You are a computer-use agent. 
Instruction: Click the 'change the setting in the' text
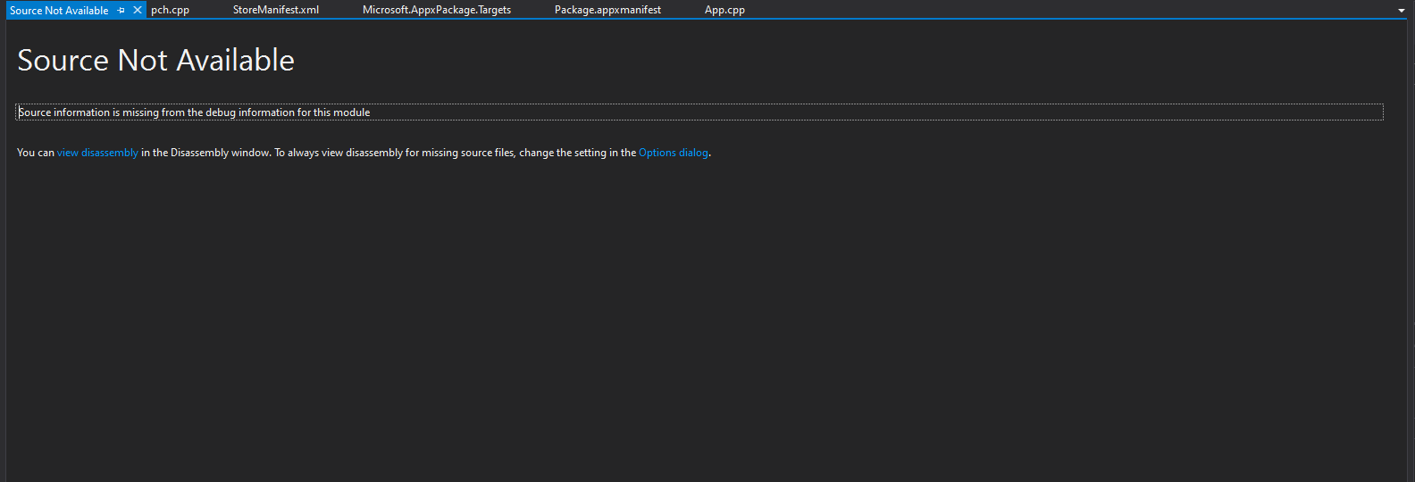[577, 153]
